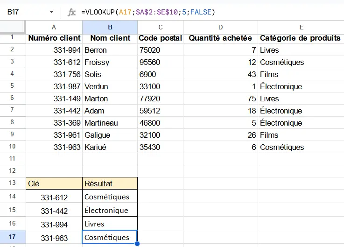Click the 'Catégorie de produits' header cell
The image size is (344, 247).
click(x=301, y=38)
